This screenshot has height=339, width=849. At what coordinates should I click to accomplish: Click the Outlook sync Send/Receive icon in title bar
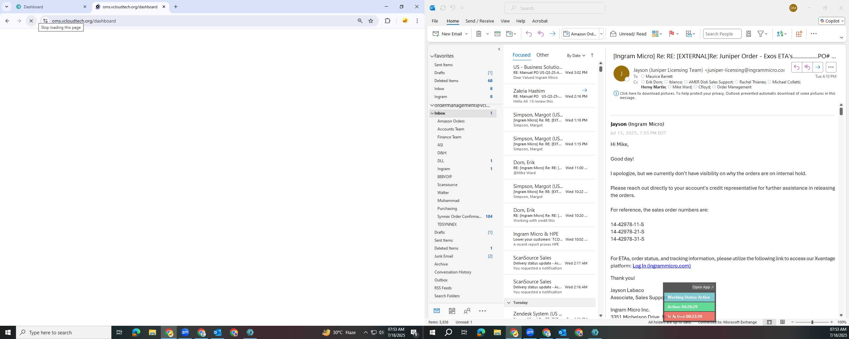(x=443, y=8)
